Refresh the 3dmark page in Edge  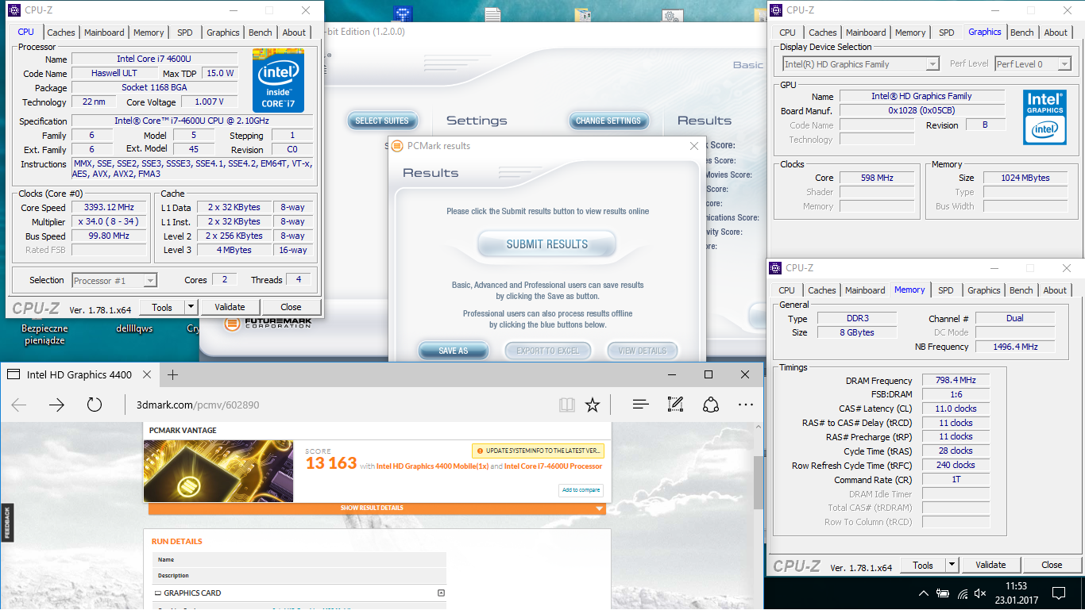[95, 405]
